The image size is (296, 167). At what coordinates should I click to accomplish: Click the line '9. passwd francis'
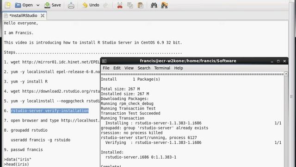[24, 149]
